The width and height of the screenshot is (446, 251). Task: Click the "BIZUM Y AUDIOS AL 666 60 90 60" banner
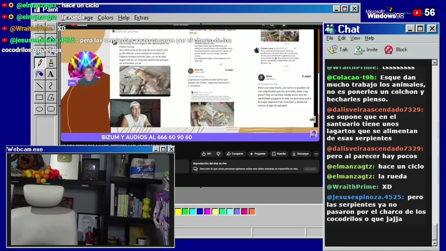point(147,137)
